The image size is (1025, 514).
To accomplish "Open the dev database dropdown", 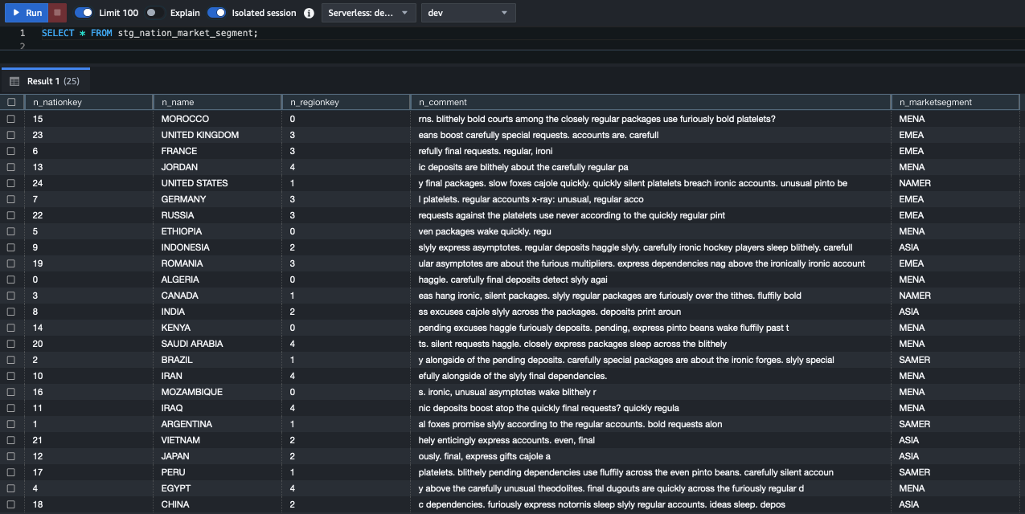I will click(x=469, y=13).
